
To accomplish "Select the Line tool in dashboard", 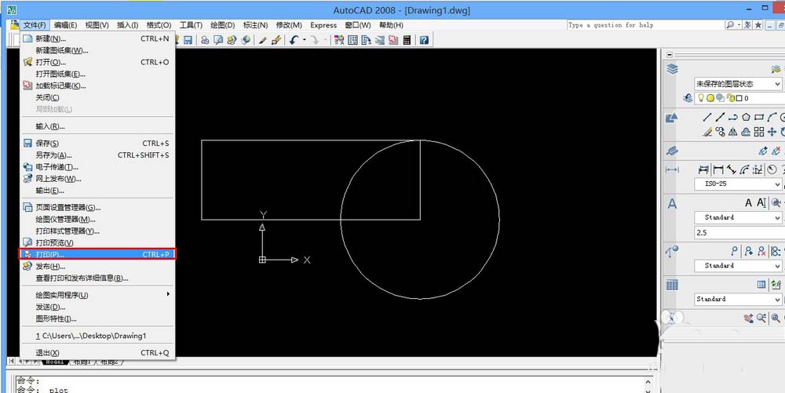I will 707,118.
